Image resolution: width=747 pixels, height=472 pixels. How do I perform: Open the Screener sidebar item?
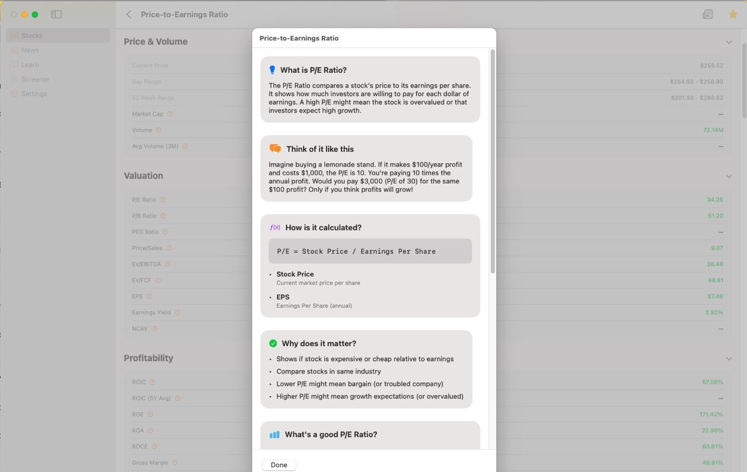tap(35, 79)
